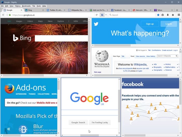The height and width of the screenshot is (137, 182).
Task: Click the Images link in Bing navigation
Action: point(19,21)
